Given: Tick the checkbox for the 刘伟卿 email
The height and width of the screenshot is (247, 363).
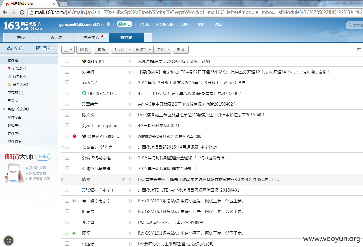Looking at the screenshot, I should [x=67, y=72].
